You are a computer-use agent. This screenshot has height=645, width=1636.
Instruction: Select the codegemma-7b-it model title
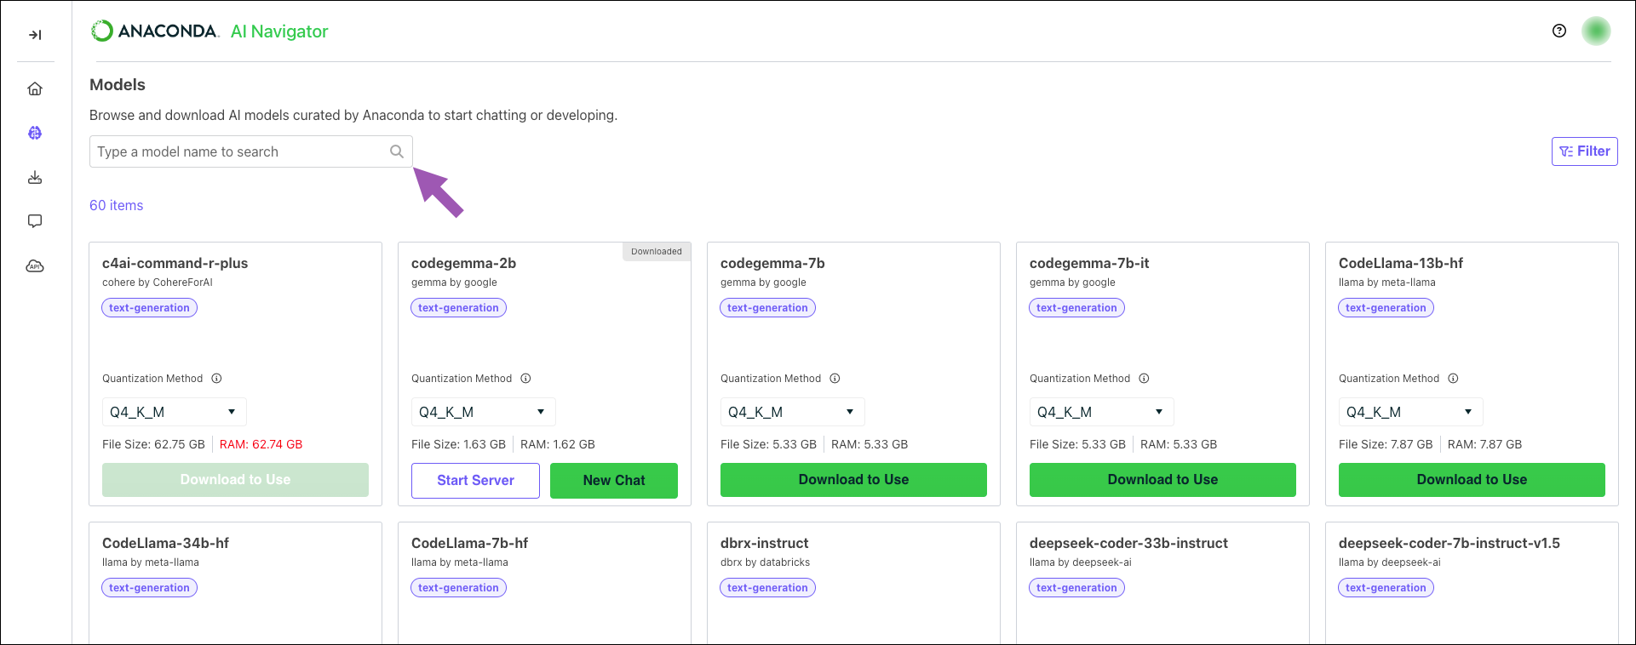1089,264
